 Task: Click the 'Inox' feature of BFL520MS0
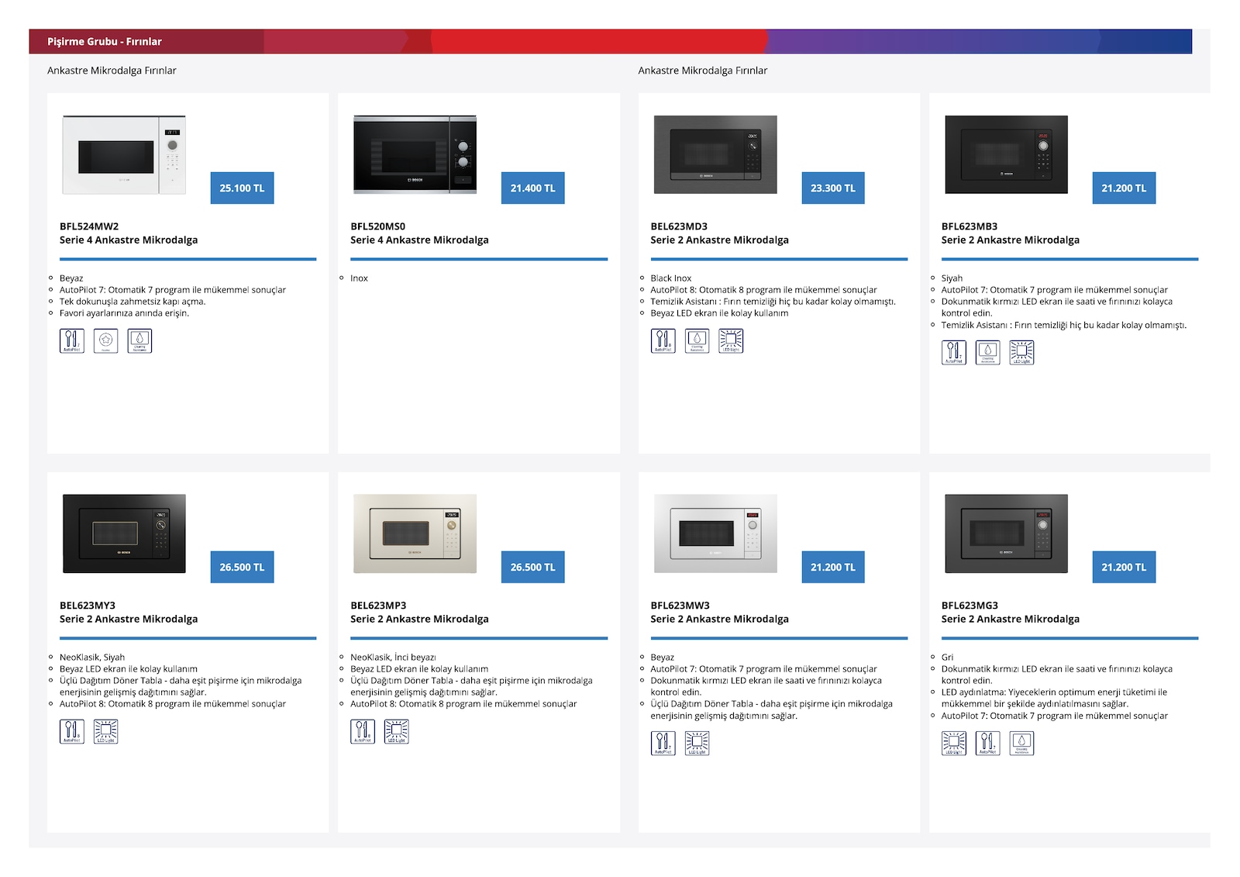click(x=359, y=278)
